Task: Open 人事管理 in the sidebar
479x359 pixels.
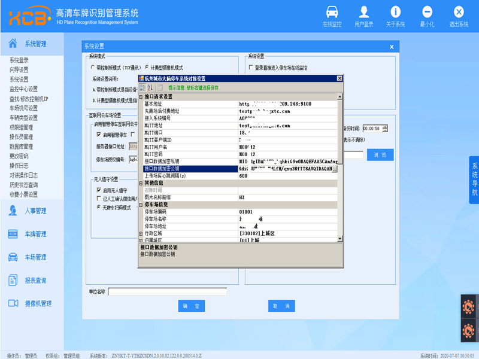Action: coord(35,211)
